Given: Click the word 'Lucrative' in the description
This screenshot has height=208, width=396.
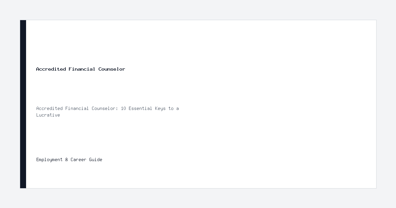Looking at the screenshot, I should pyautogui.click(x=48, y=115).
